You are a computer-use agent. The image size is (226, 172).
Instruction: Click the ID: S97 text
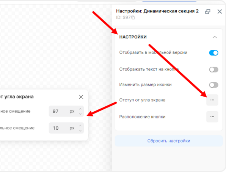pos(123,17)
